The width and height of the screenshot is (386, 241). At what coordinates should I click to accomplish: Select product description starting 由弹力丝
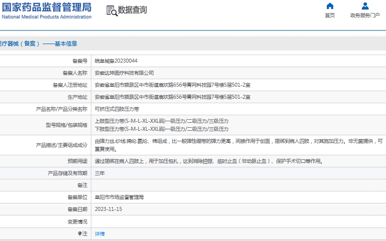click(x=239, y=145)
